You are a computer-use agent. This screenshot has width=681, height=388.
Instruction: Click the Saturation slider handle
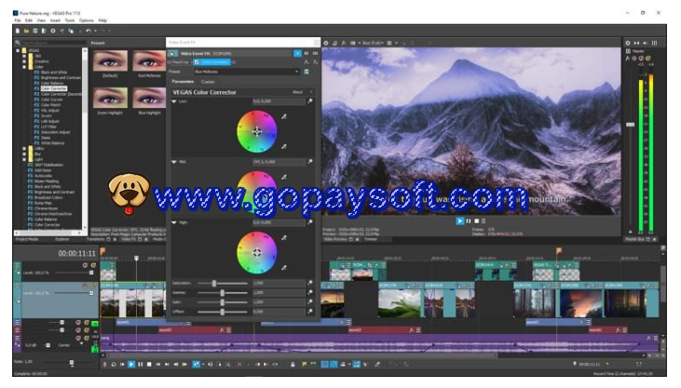click(213, 283)
